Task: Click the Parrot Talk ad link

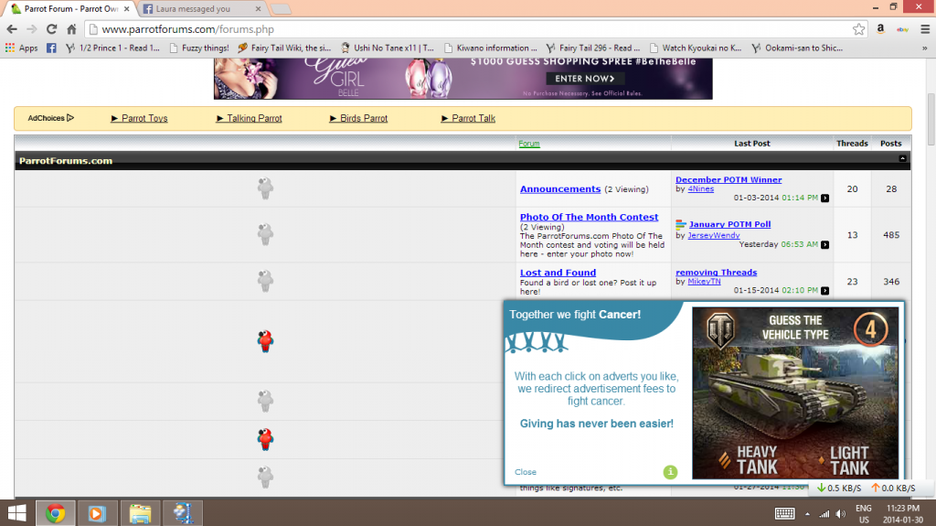Action: tap(468, 118)
